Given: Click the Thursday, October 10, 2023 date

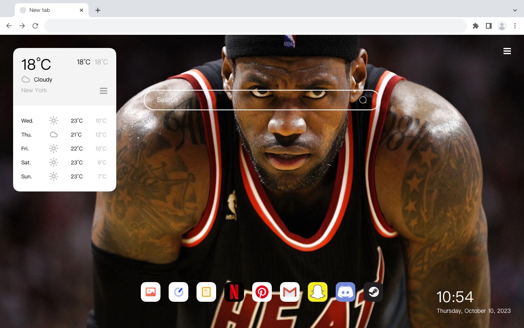Looking at the screenshot, I should point(474,311).
